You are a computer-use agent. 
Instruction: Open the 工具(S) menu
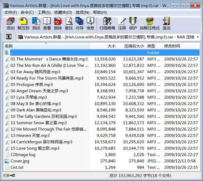[x=44, y=13]
